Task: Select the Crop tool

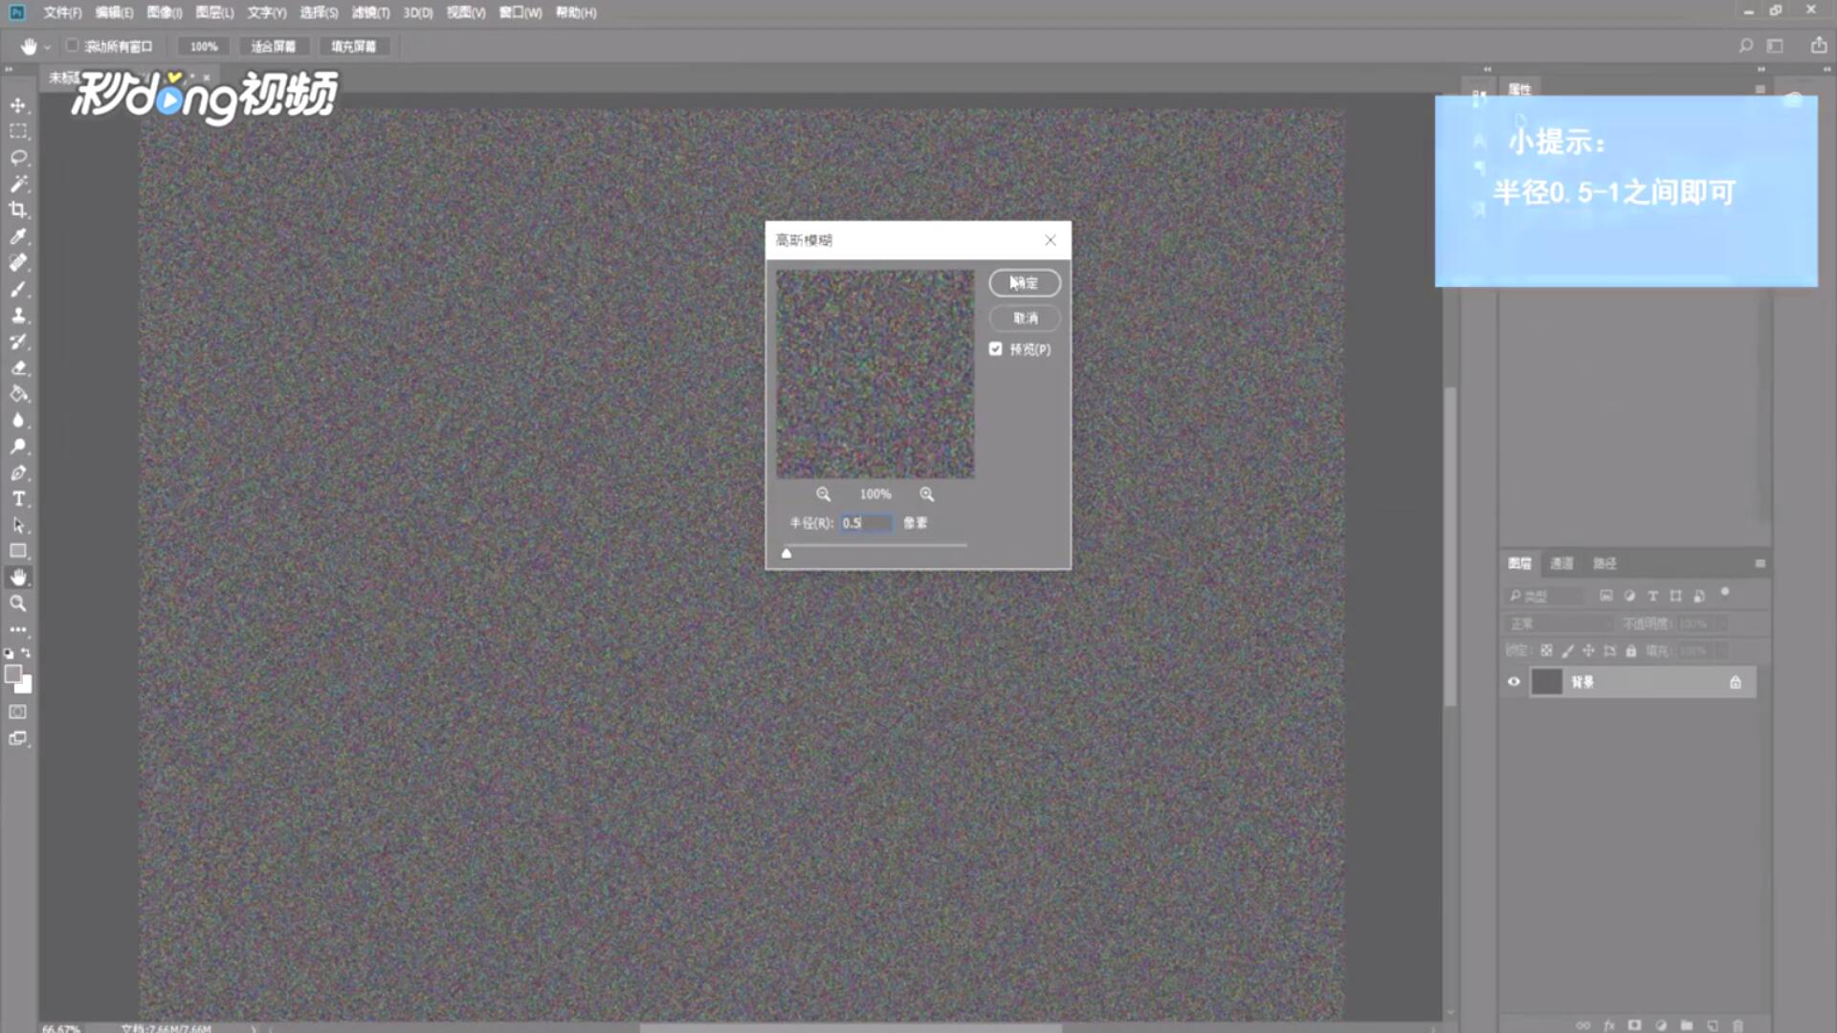Action: pyautogui.click(x=18, y=209)
